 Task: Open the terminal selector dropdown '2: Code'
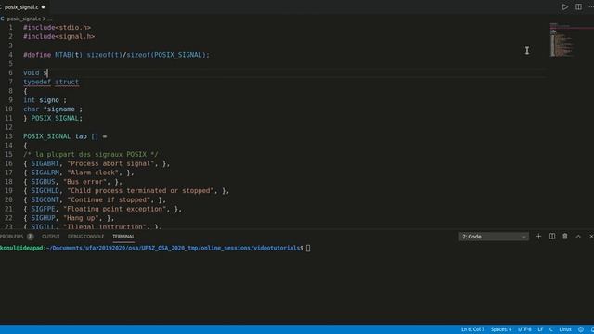pyautogui.click(x=494, y=237)
